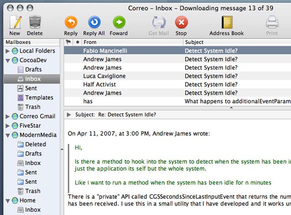Click the CocoaDev Trash icon
Viewport: 291px width, 215px height.
(x=20, y=107)
